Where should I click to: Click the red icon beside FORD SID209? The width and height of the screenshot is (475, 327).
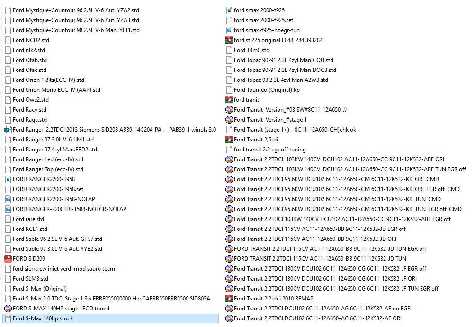coord(8,259)
